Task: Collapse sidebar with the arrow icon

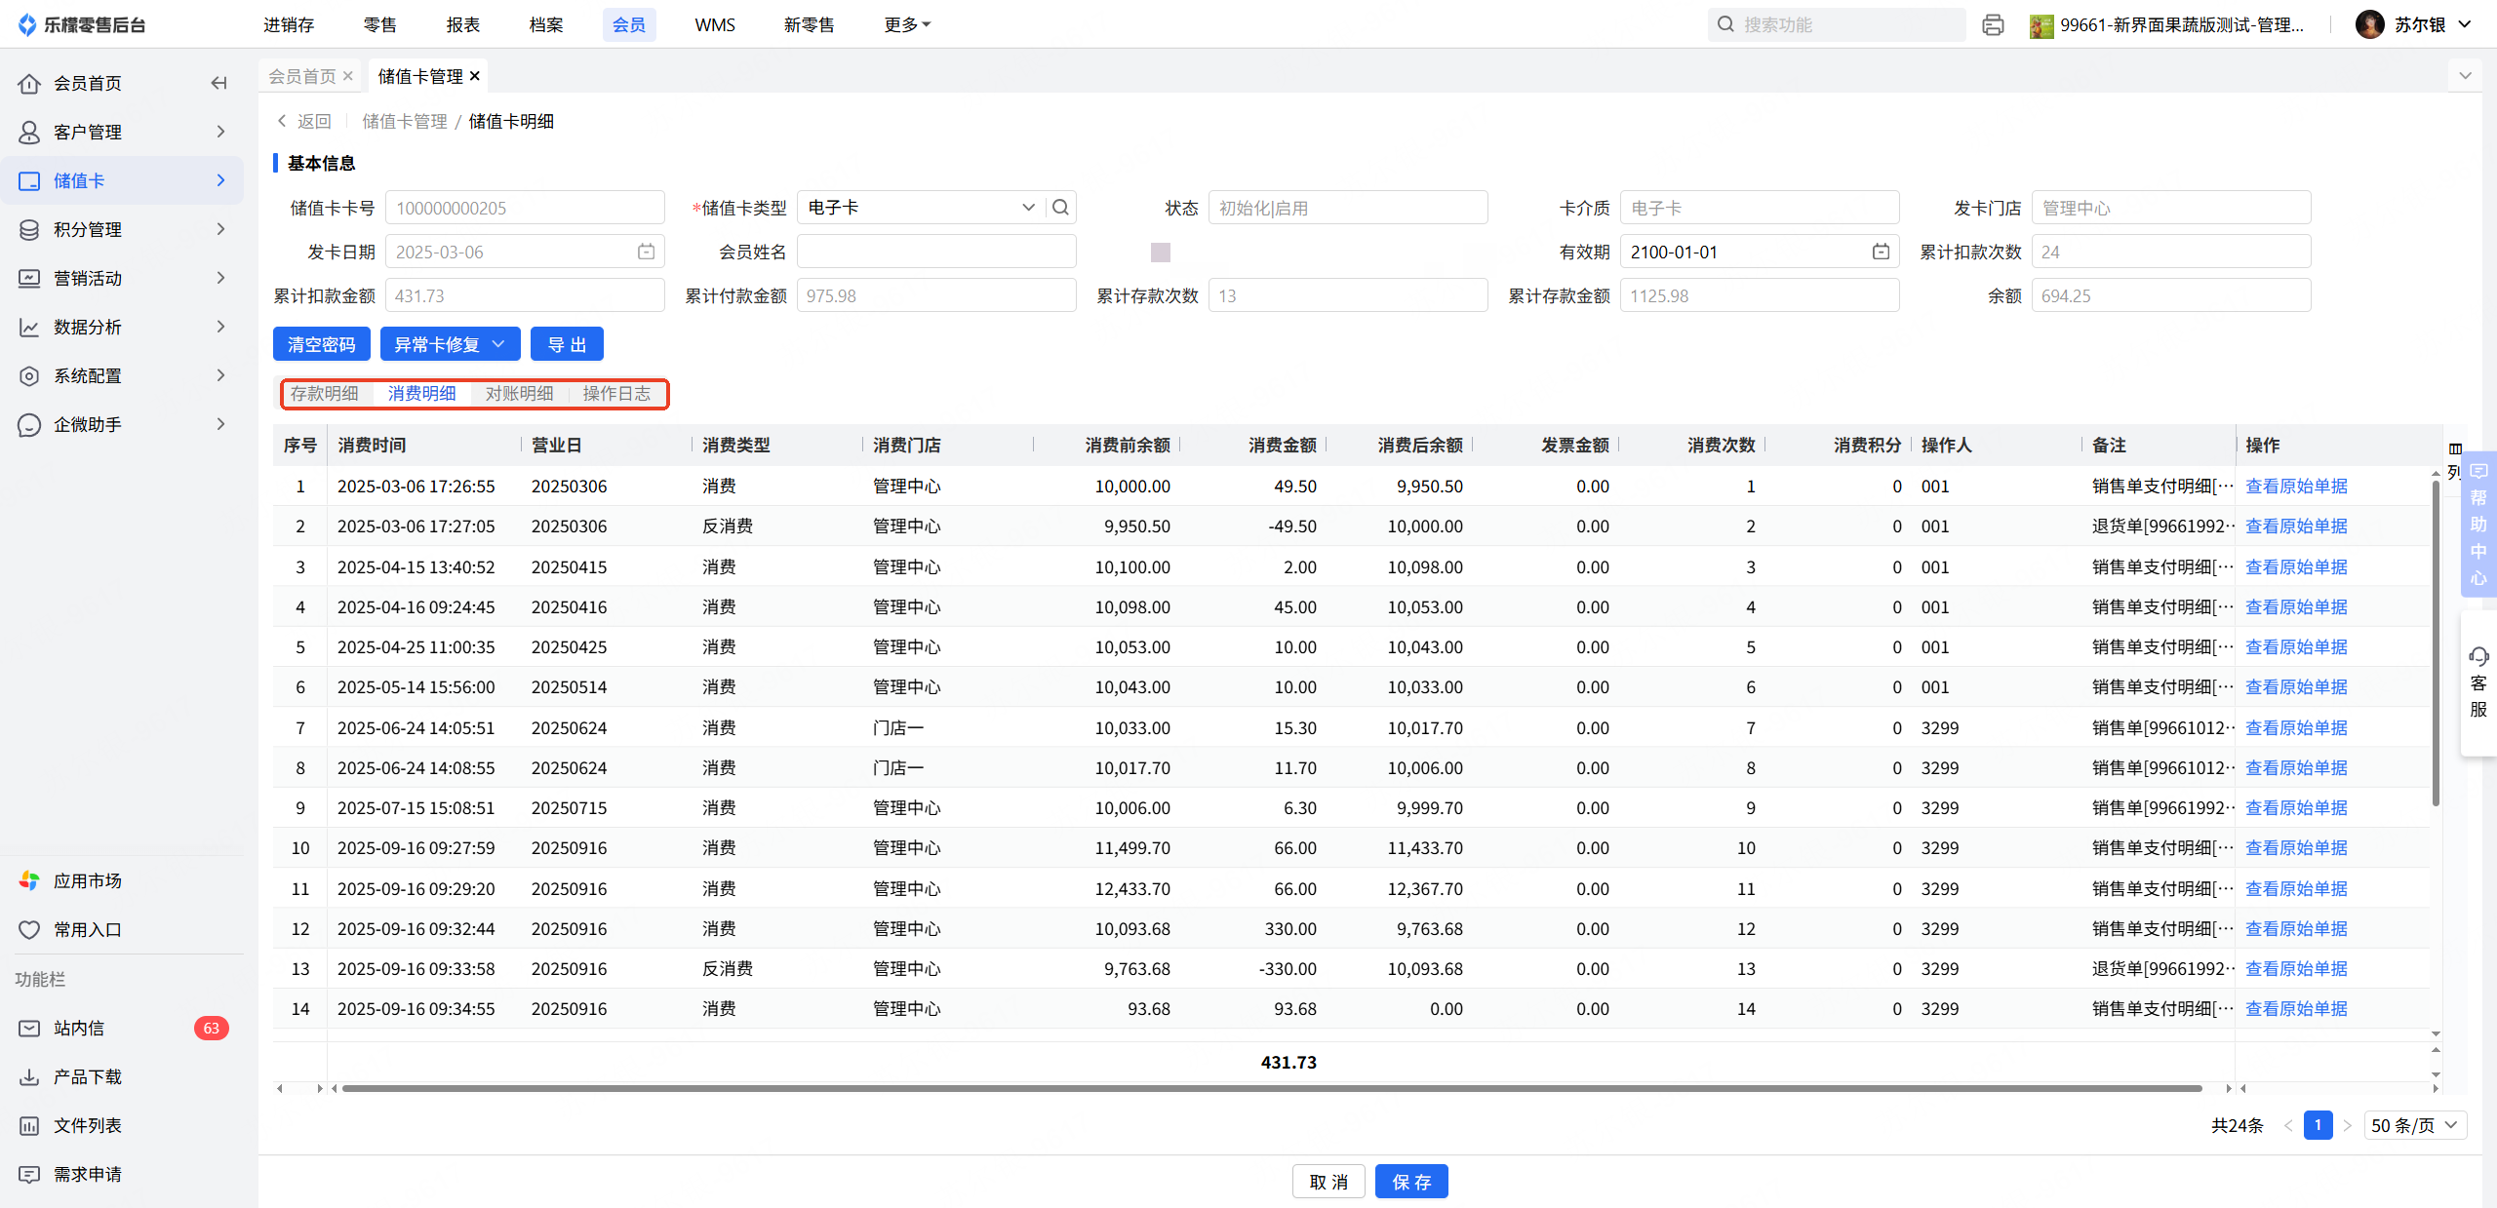Action: 218,84
